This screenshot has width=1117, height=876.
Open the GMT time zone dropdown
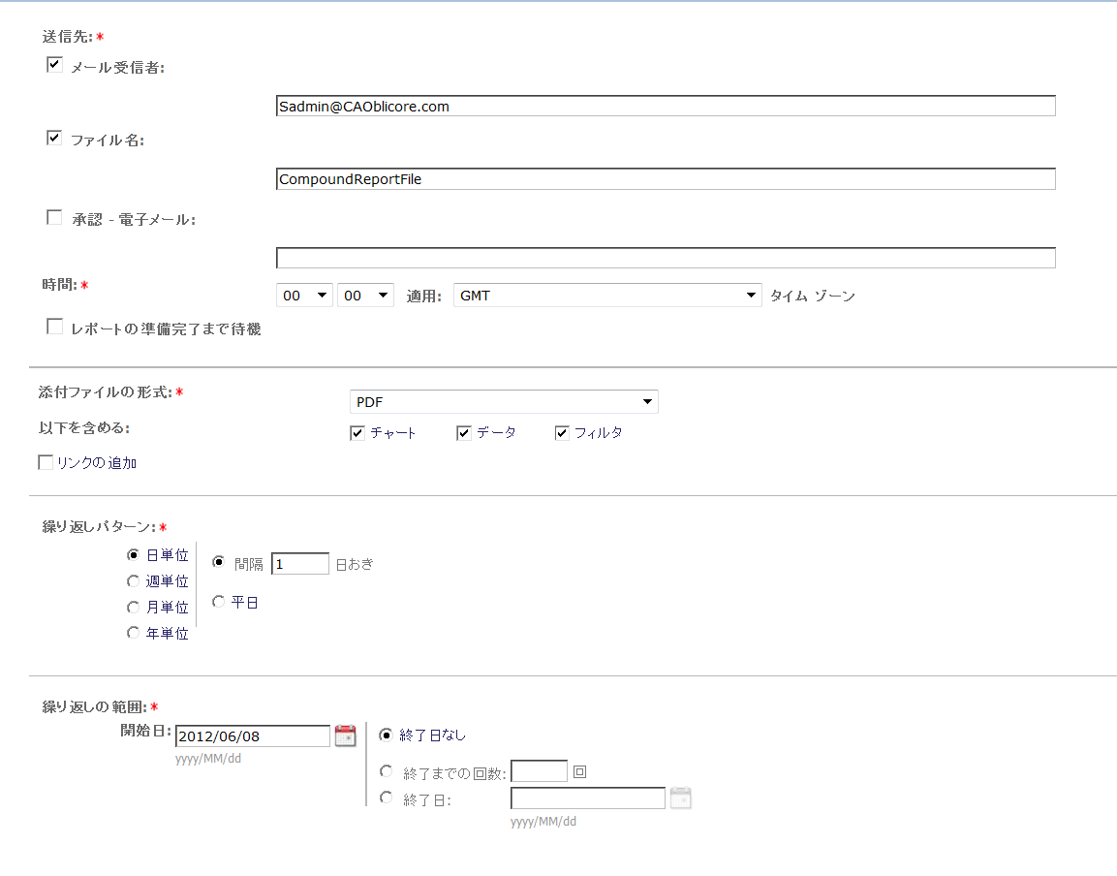pos(607,296)
